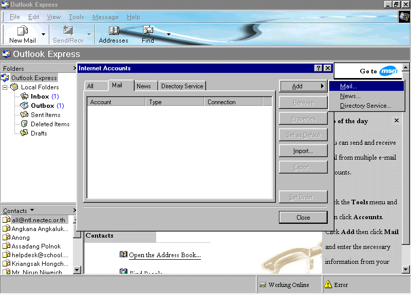Click the Windows logo throbber icon

pyautogui.click(x=404, y=17)
